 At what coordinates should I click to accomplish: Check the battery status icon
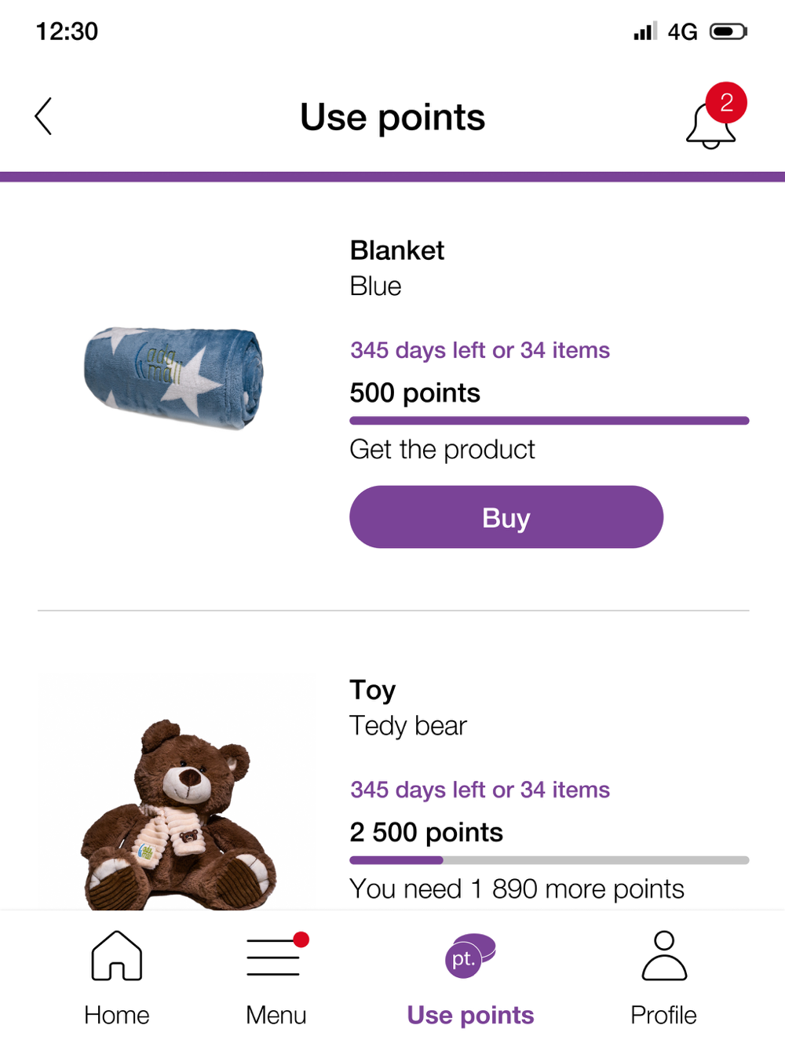point(728,31)
